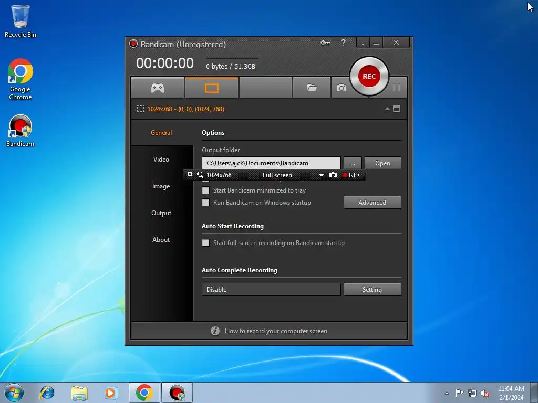Click the pause icon beside REC

tap(397, 88)
